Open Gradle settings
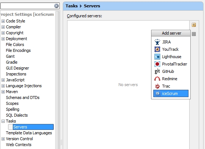This screenshot has width=205, height=149. pyautogui.click(x=12, y=62)
